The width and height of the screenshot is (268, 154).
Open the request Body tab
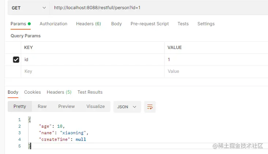tap(116, 24)
